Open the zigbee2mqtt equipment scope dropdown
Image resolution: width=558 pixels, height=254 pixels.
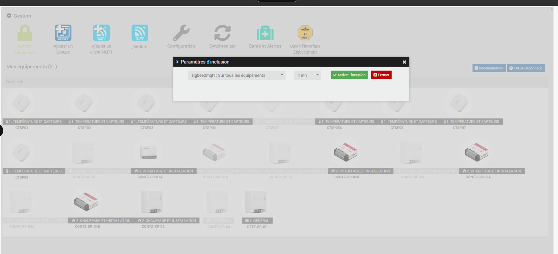tap(237, 75)
